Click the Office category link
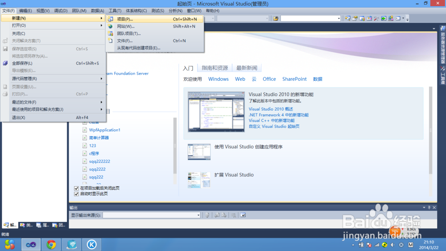 click(269, 79)
